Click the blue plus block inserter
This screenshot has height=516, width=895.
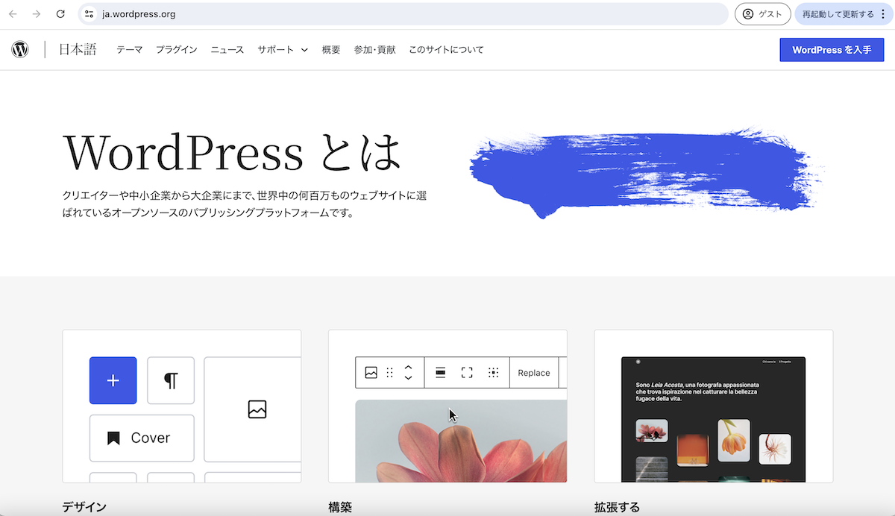tap(113, 380)
